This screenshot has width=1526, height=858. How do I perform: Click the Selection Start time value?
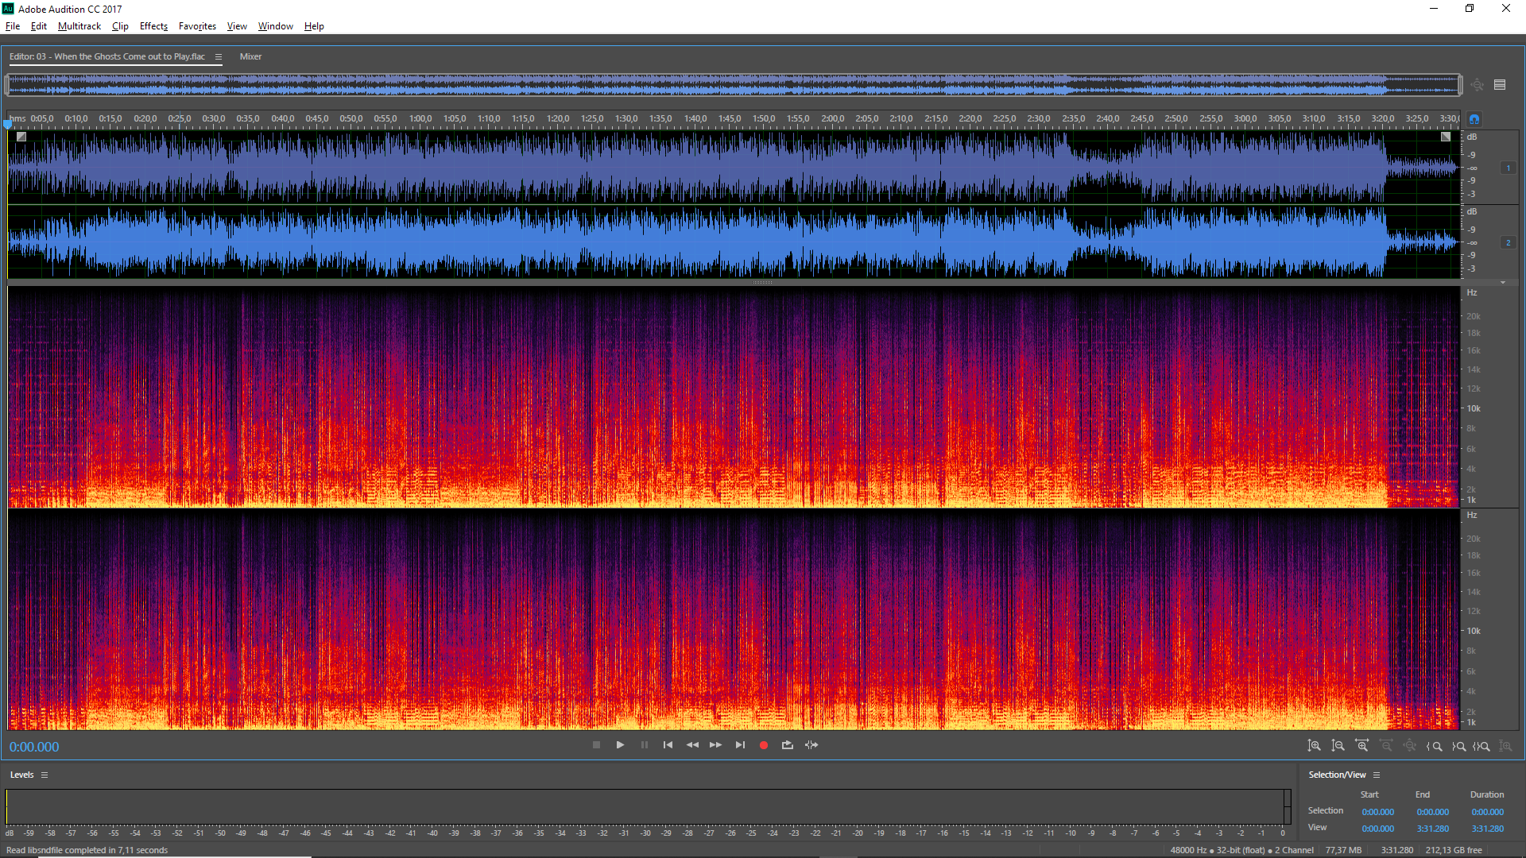coord(1377,812)
